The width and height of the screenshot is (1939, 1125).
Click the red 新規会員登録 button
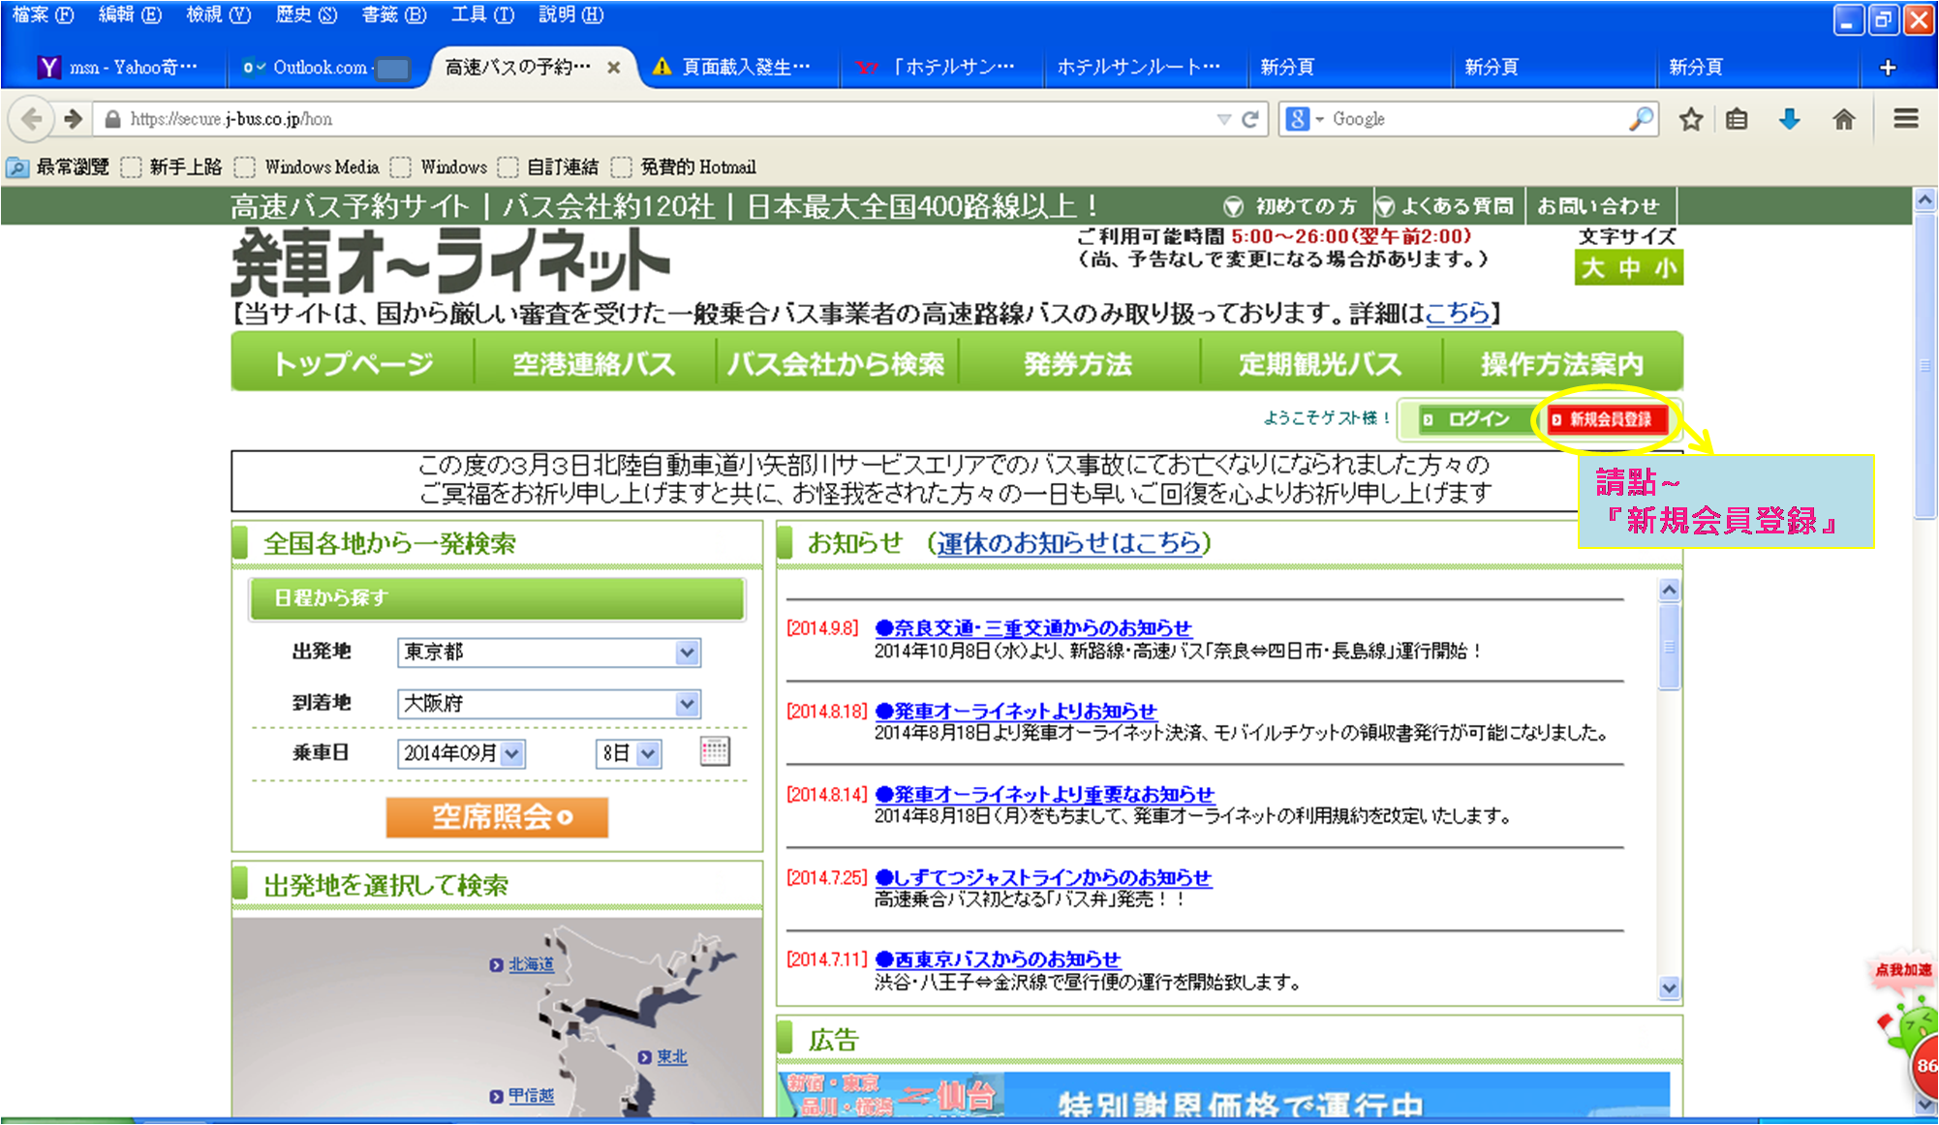point(1608,419)
